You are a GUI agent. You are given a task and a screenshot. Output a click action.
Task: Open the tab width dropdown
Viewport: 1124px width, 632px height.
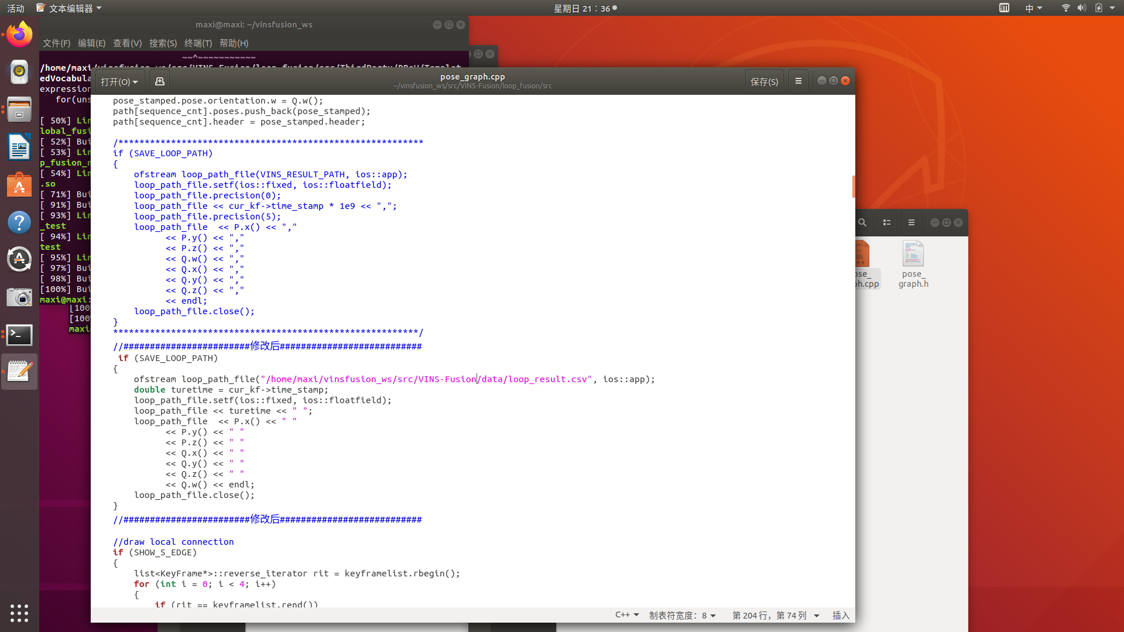tap(683, 616)
